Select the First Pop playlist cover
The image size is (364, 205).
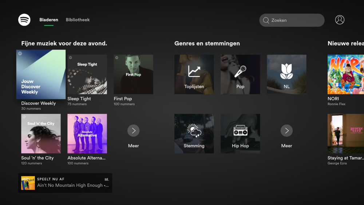click(x=133, y=74)
